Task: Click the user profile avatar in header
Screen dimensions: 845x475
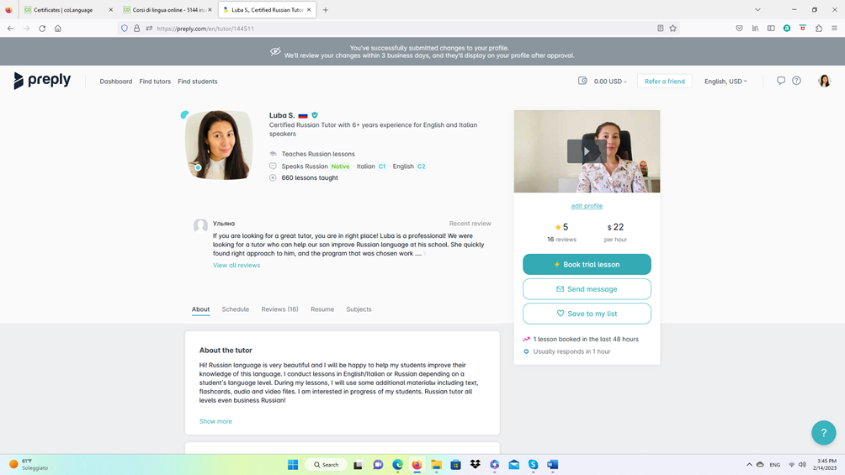Action: 824,81
